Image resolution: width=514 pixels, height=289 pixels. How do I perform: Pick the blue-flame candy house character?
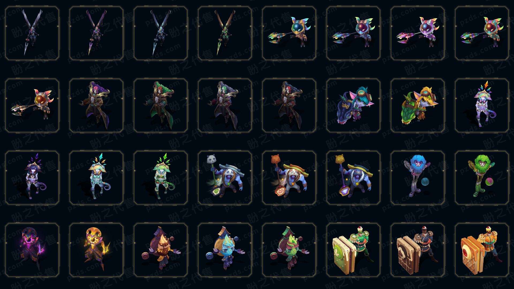(225, 250)
